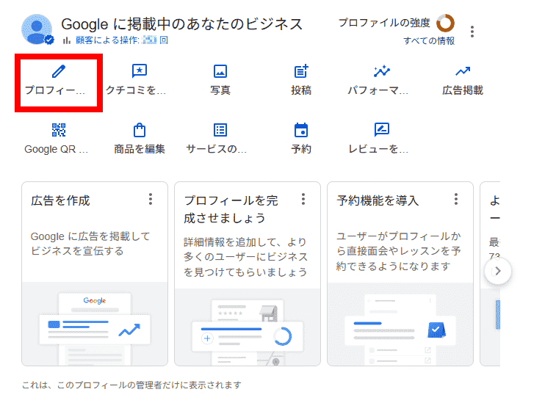545x403 pixels.
Task: Select the 写真 label
Action: point(220,90)
